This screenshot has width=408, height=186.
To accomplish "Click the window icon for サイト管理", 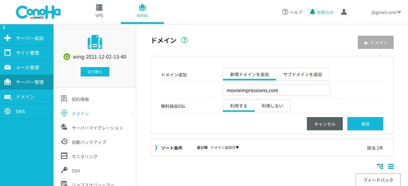I will 8,53.
